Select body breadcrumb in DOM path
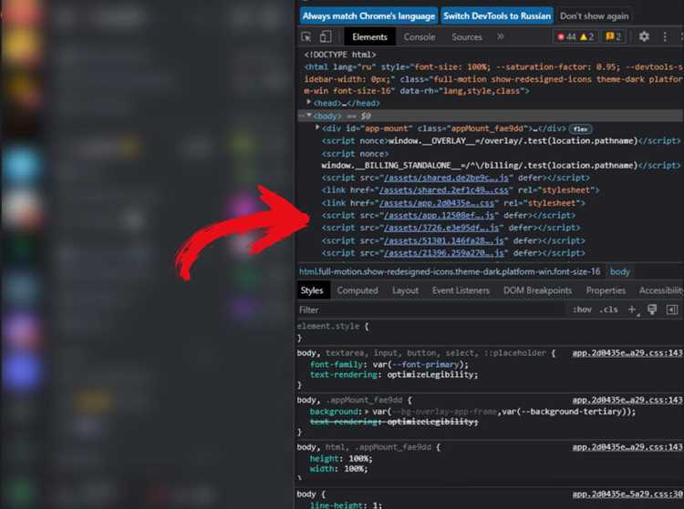 620,271
